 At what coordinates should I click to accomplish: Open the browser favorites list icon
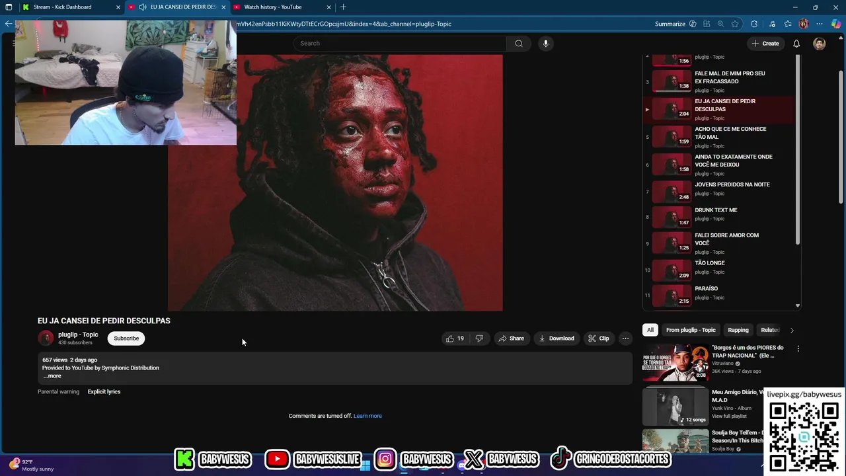(788, 24)
